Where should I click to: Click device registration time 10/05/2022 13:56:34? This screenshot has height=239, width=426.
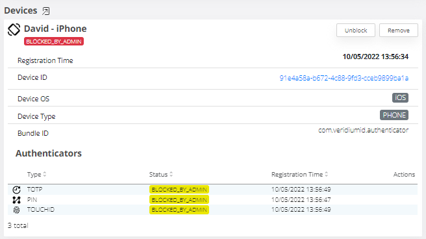[375, 57]
